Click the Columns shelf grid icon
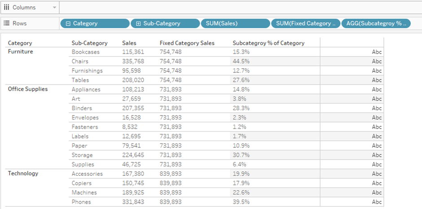This screenshot has width=422, height=209. pos(6,8)
